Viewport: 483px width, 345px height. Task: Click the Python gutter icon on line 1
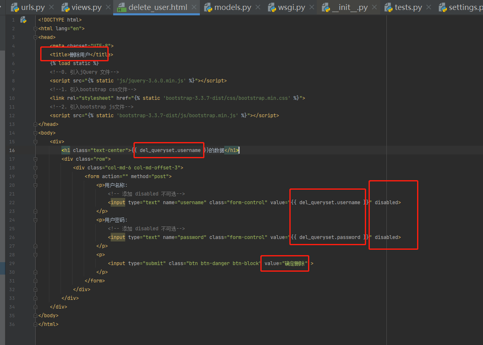click(x=24, y=19)
